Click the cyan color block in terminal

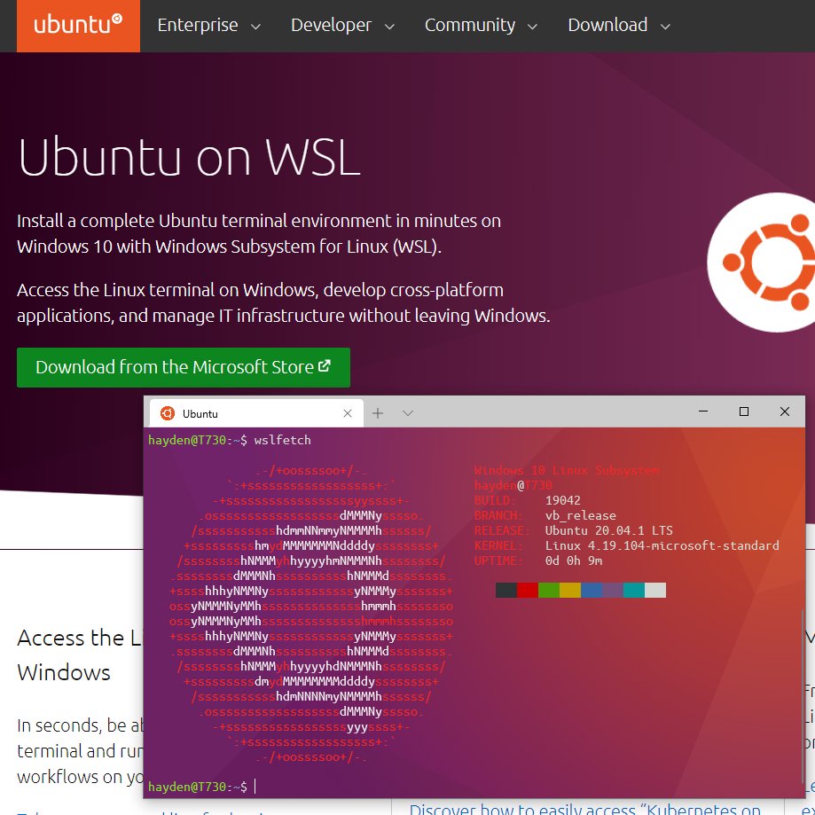click(x=633, y=590)
